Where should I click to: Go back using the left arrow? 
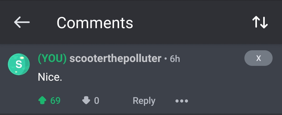tap(22, 22)
